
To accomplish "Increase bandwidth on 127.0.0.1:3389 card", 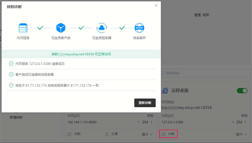I will (245, 122).
